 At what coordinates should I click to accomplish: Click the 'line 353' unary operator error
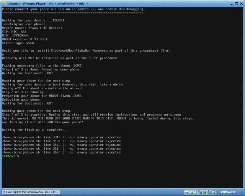61,145
